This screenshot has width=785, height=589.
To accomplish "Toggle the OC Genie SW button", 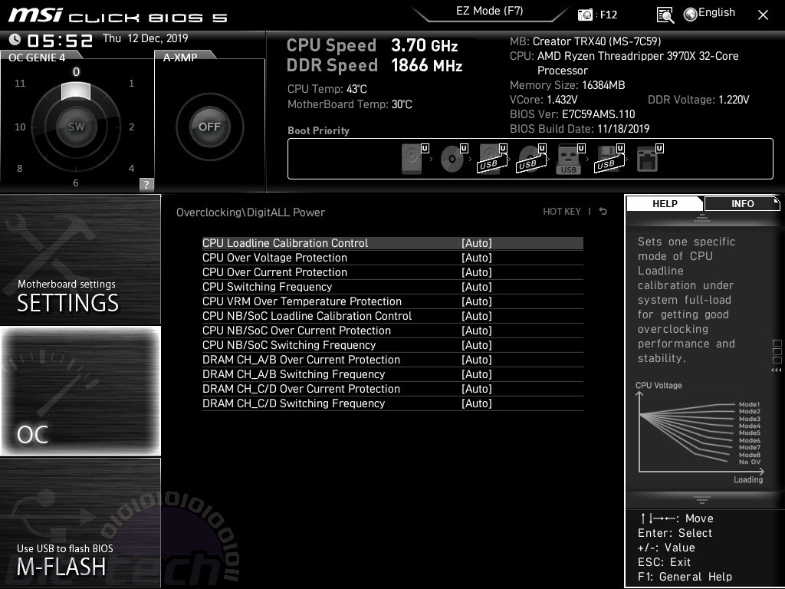I will (76, 127).
